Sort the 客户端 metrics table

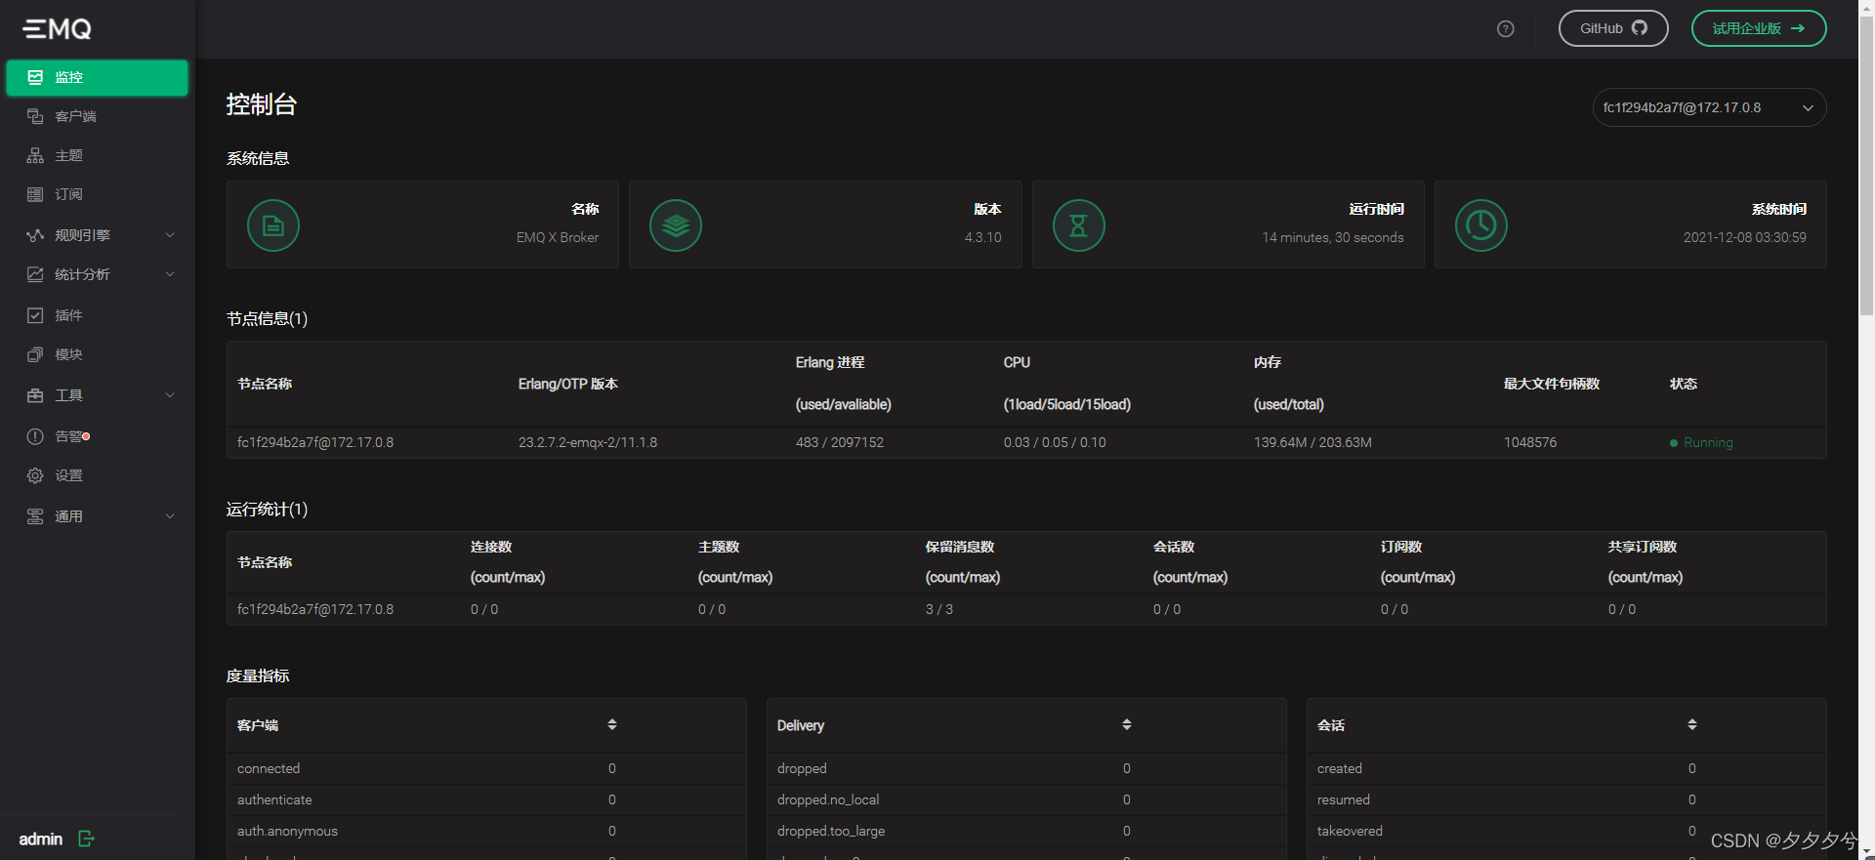(x=612, y=724)
